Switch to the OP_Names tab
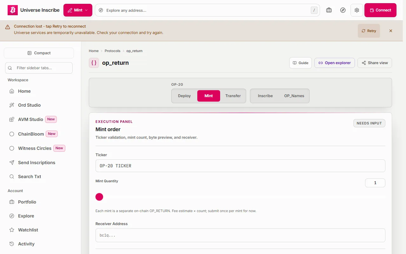 click(x=294, y=96)
